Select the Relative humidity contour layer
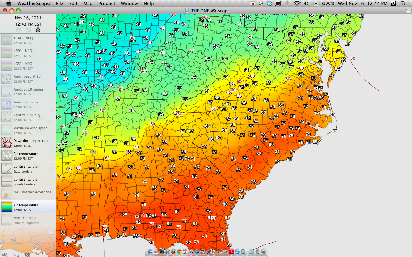412x257 pixels. click(x=28, y=117)
